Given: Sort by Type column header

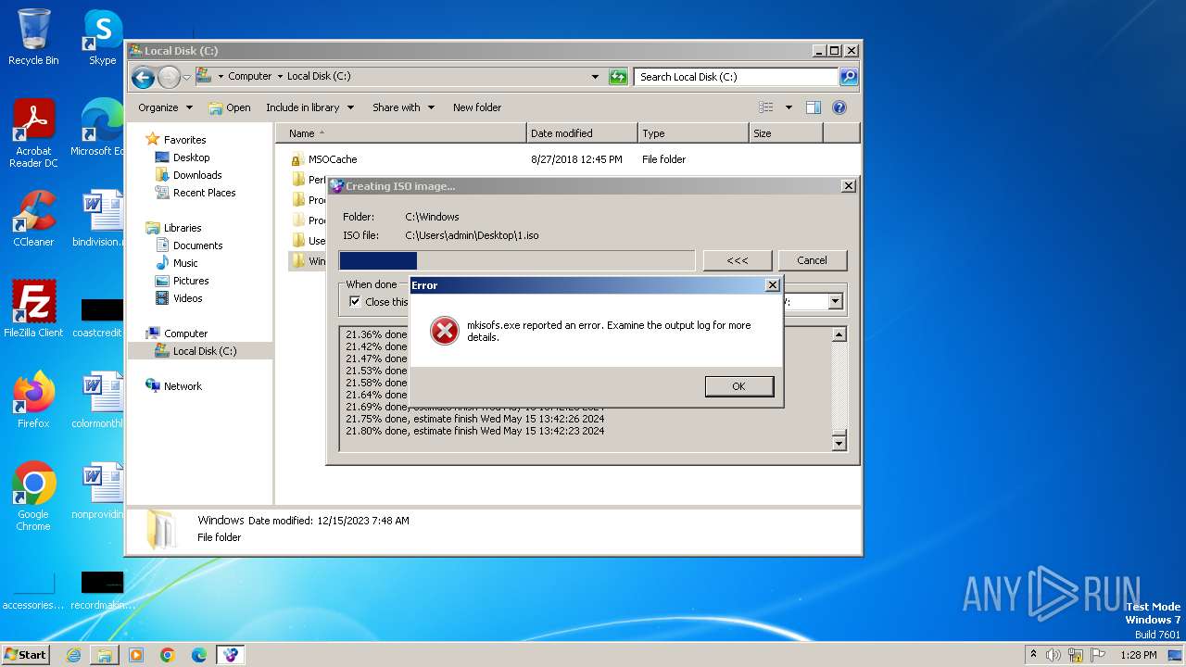Looking at the screenshot, I should (693, 133).
